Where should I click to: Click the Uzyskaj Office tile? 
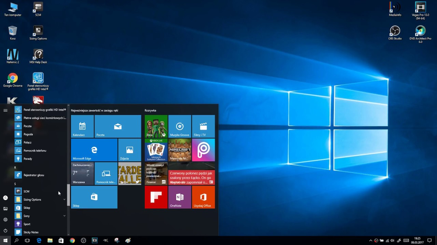(204, 197)
